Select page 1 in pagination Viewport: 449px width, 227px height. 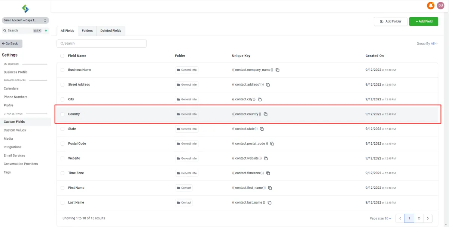(x=409, y=218)
